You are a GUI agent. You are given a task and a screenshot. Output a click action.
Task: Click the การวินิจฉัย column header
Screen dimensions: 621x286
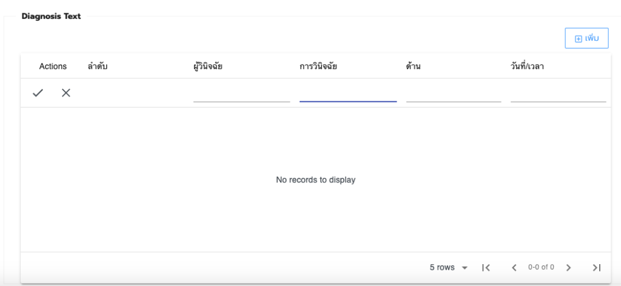(x=318, y=66)
